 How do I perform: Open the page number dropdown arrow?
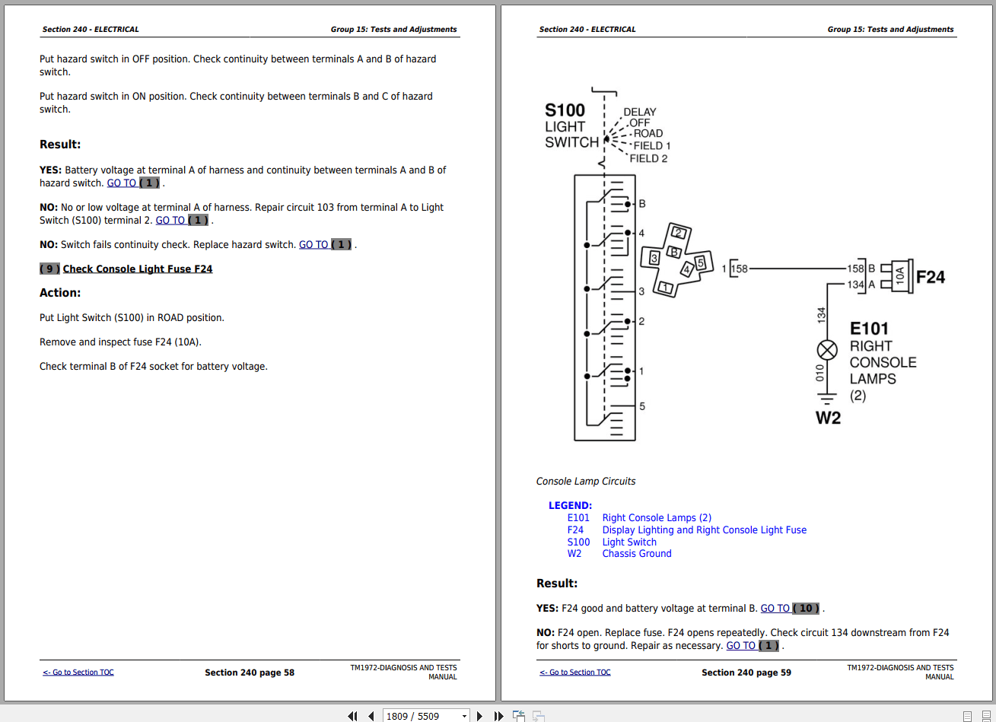pyautogui.click(x=464, y=716)
